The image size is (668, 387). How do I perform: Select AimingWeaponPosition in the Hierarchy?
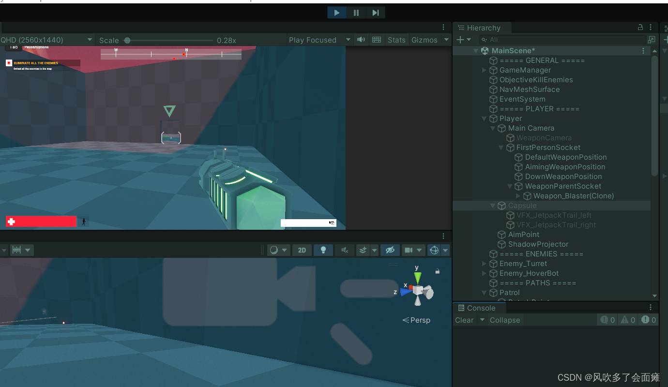pos(565,167)
